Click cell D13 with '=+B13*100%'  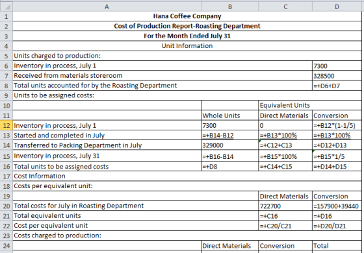tap(337, 135)
